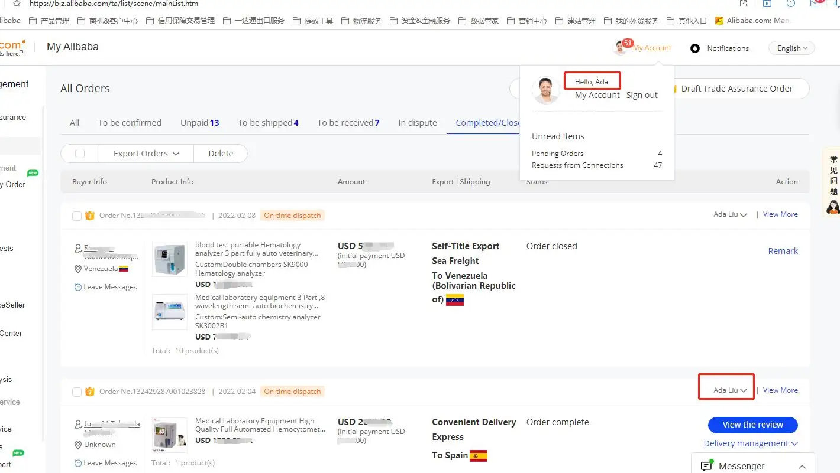
Task: Click the View the review button
Action: [x=752, y=425]
